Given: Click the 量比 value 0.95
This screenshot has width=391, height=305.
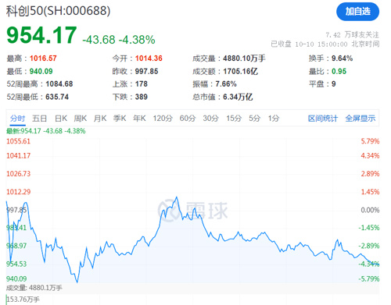Looking at the screenshot, I should (339, 71).
